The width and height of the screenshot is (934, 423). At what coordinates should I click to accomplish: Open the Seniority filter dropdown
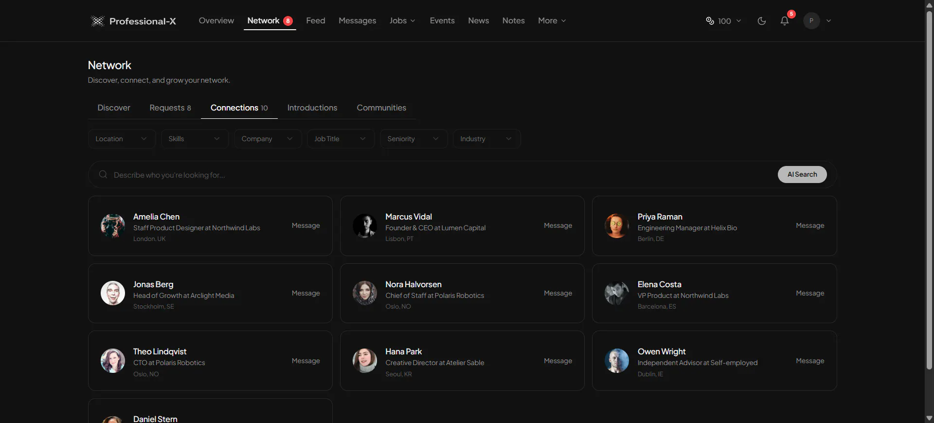coord(413,139)
